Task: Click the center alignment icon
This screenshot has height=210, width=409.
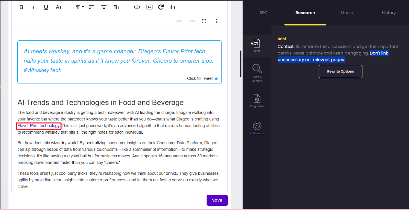Action: pyautogui.click(x=104, y=7)
